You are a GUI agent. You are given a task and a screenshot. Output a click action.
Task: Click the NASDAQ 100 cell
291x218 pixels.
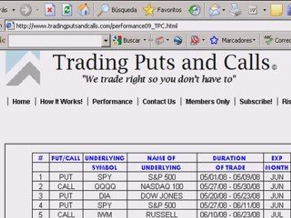[x=162, y=186]
